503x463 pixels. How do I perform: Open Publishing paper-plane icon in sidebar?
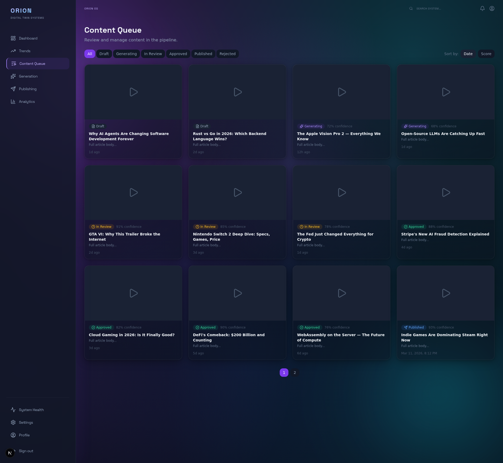click(x=13, y=89)
